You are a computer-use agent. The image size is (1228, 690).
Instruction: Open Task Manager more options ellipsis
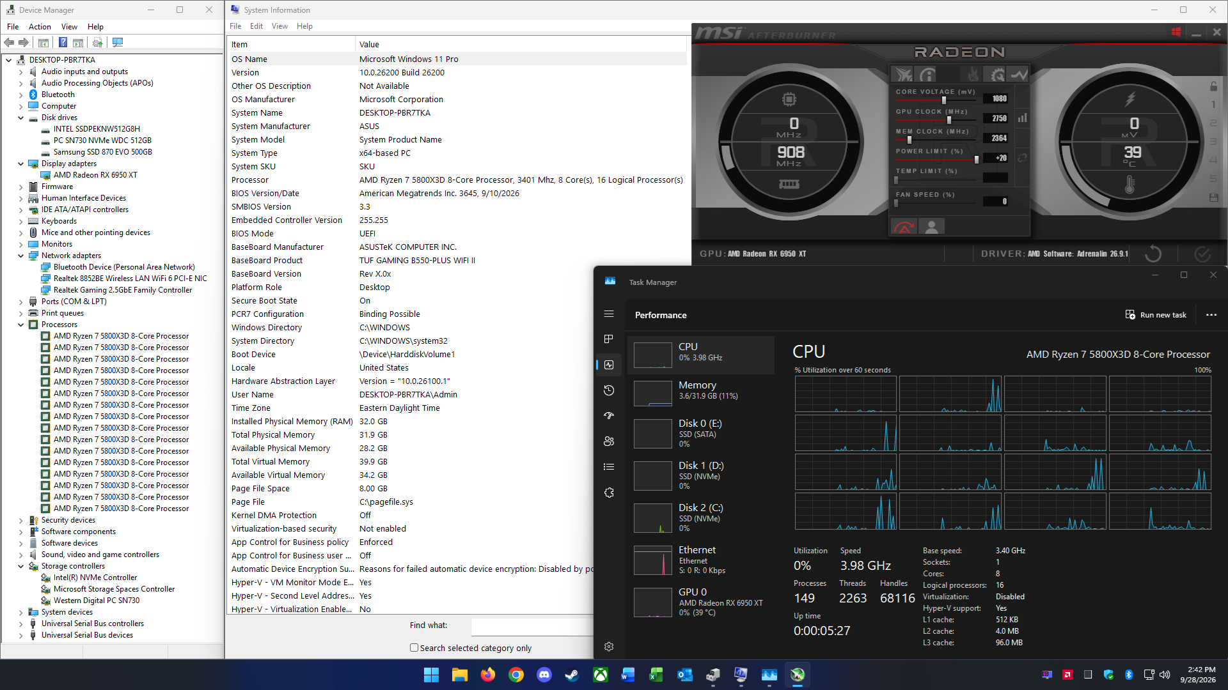tap(1211, 315)
